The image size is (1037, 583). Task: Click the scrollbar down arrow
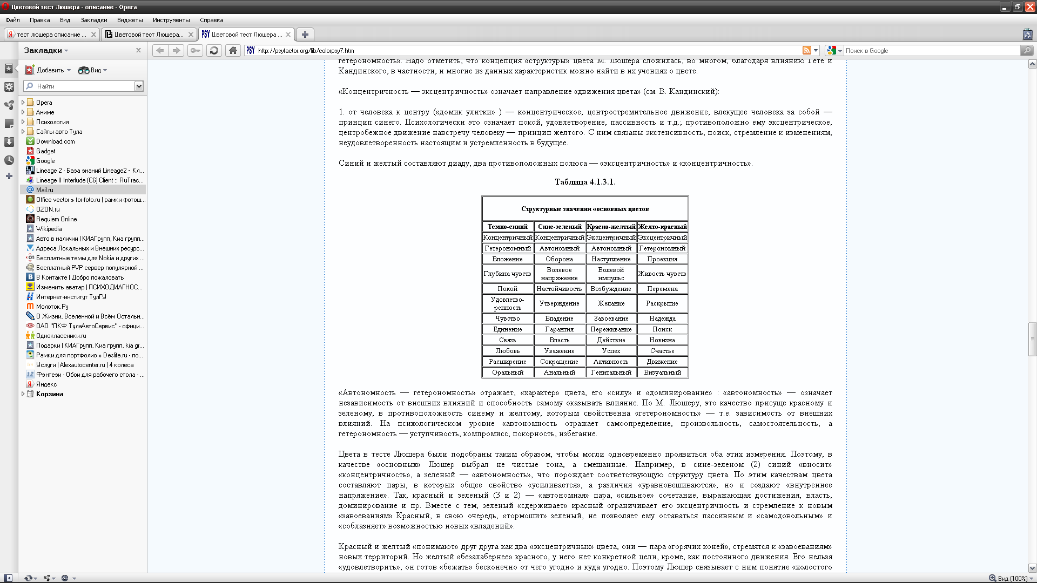1032,568
